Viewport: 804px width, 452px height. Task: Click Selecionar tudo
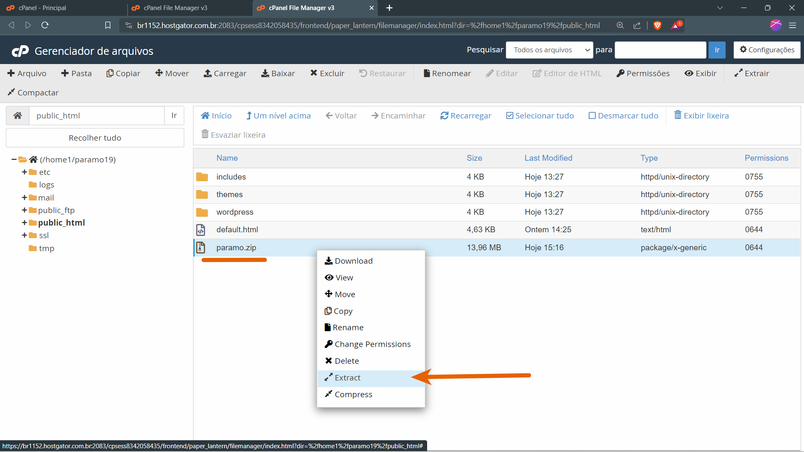click(540, 116)
